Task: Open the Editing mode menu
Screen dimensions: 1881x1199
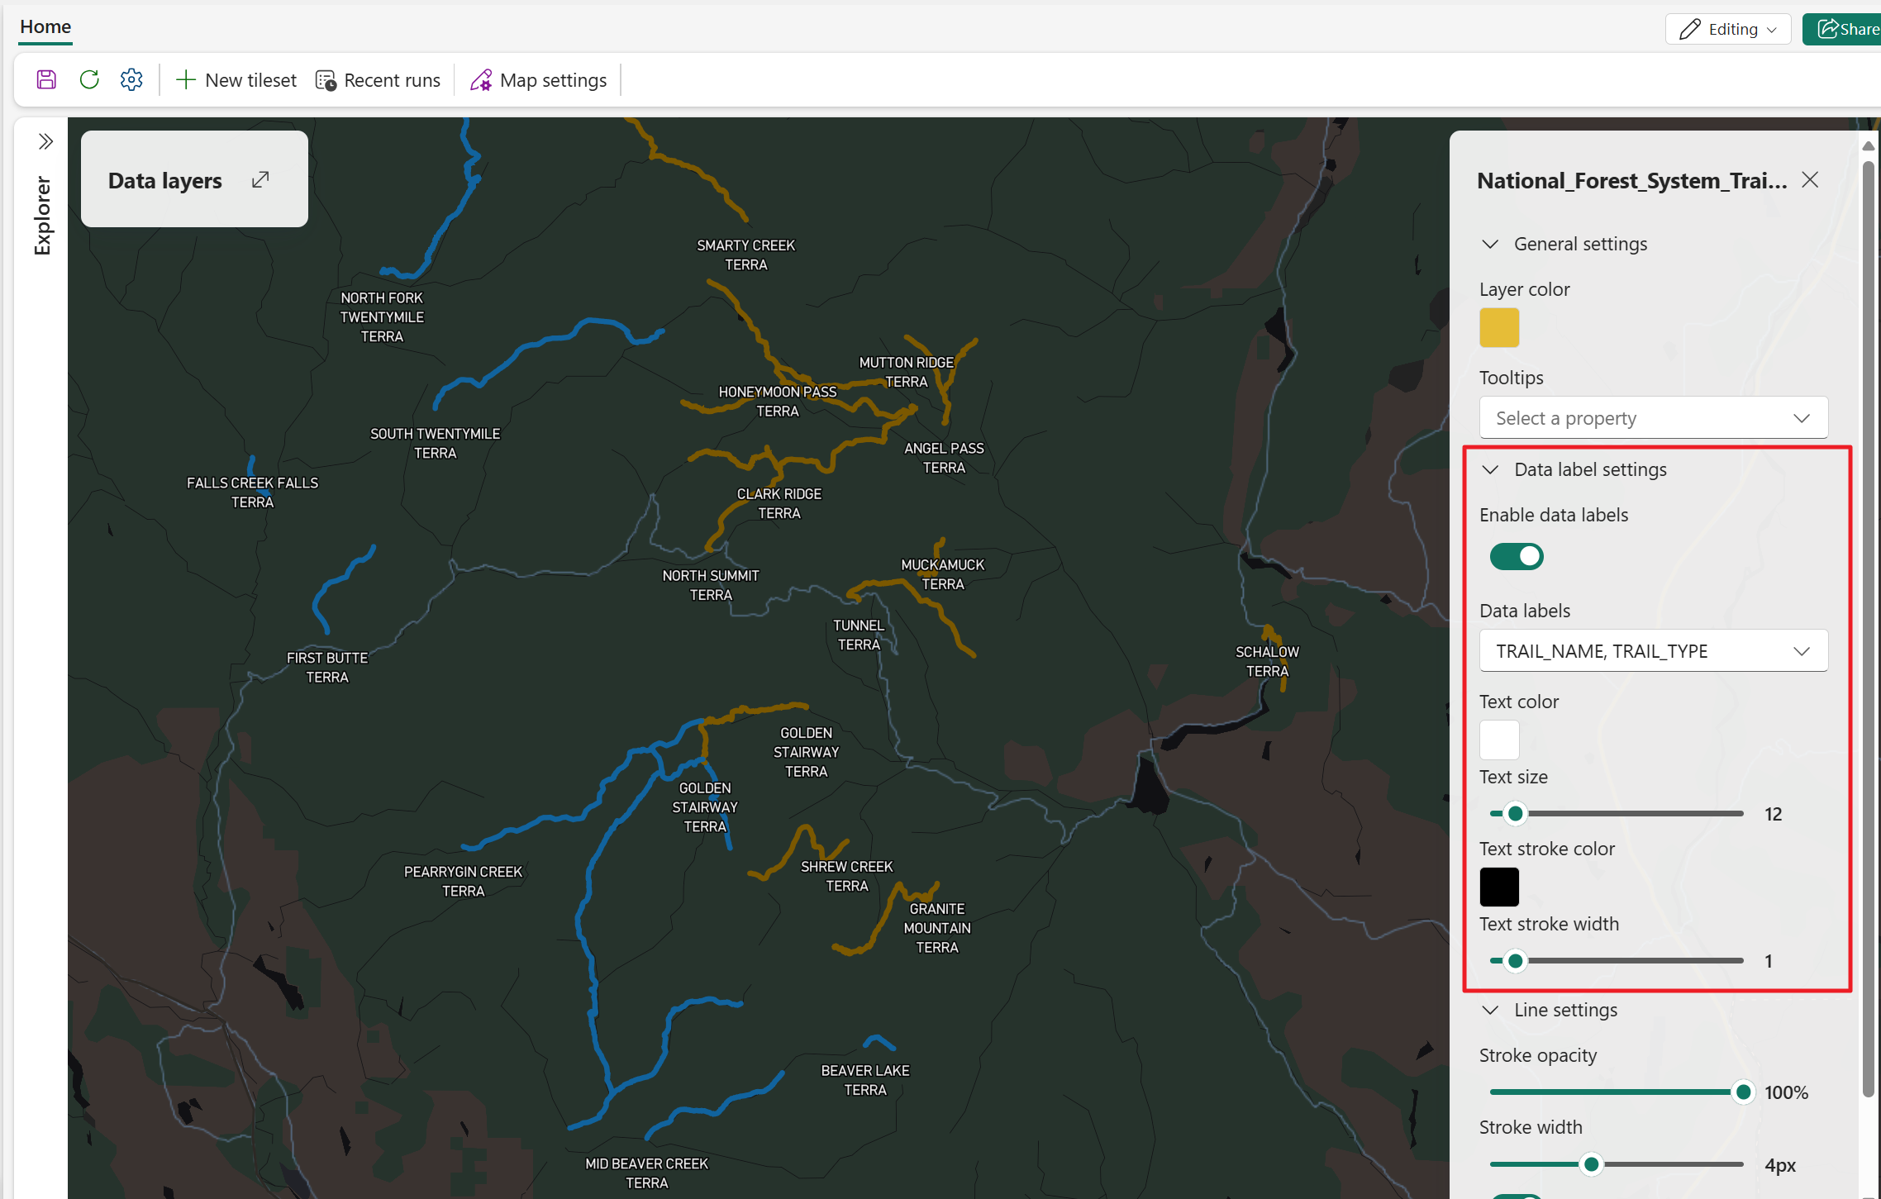Action: [x=1769, y=28]
